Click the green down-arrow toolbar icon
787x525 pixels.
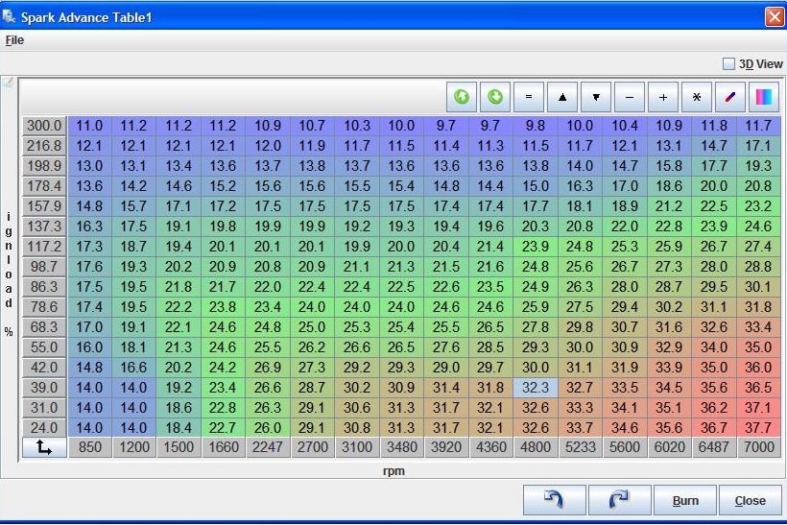point(495,97)
